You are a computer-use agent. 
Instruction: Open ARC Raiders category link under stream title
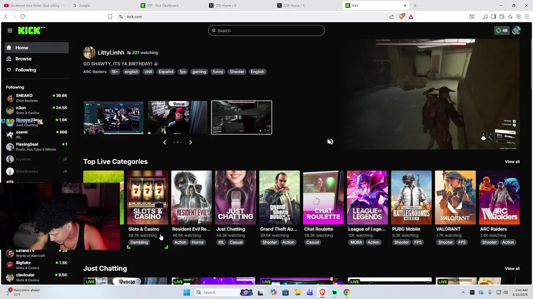click(95, 72)
